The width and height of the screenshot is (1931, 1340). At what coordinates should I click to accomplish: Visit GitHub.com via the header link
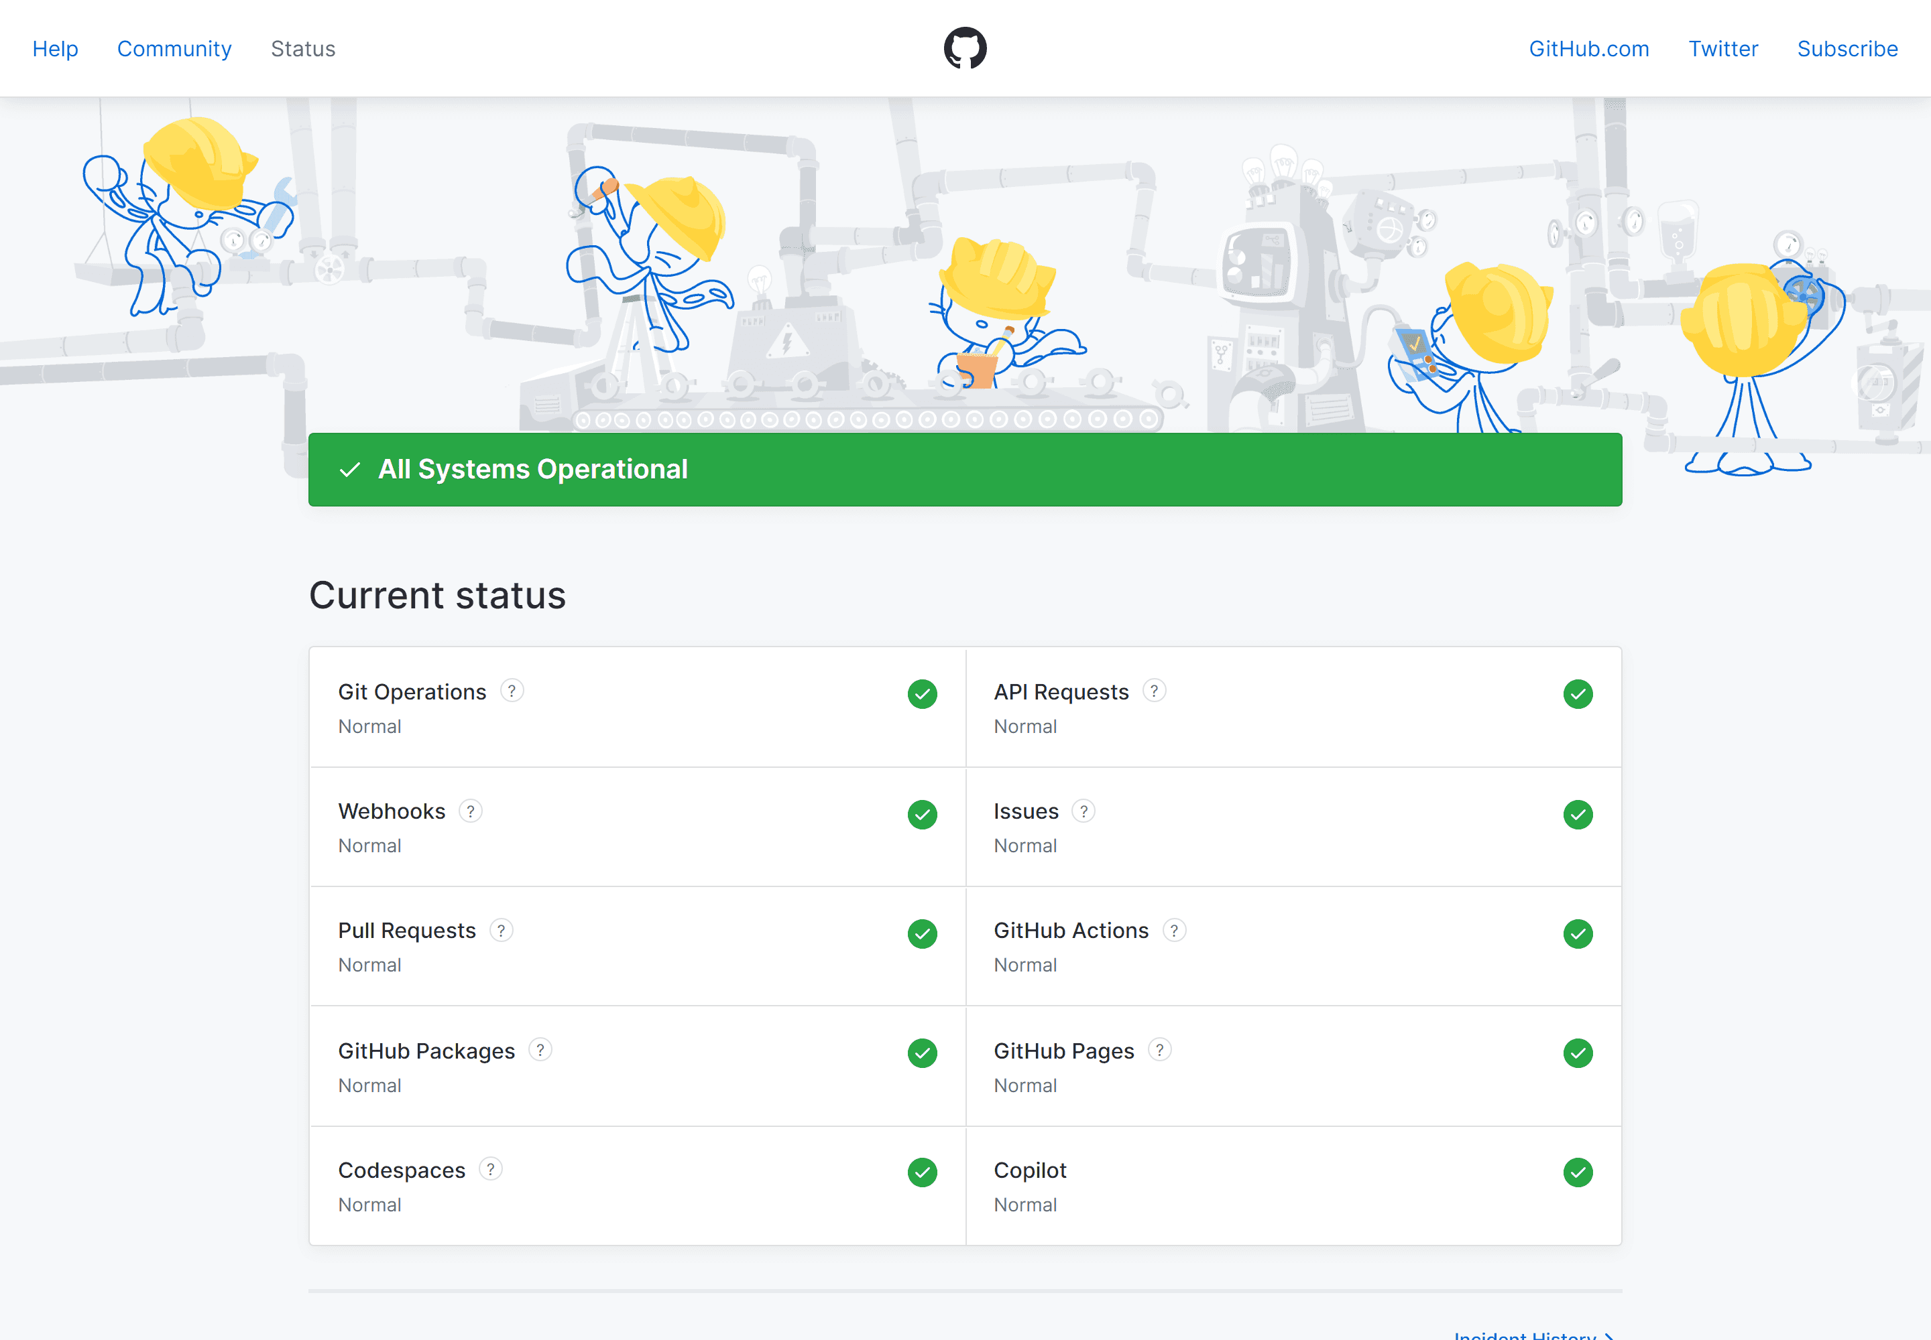tap(1588, 49)
